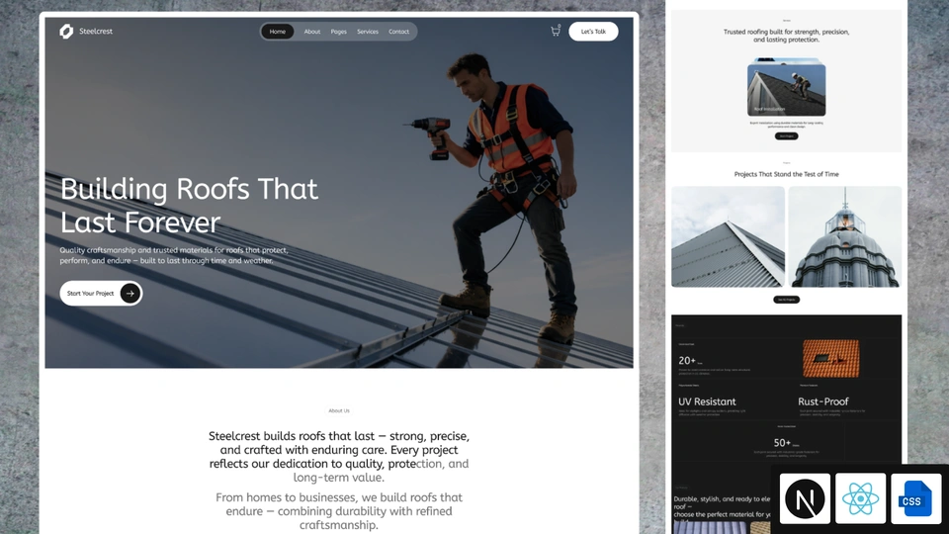Click the 'UV Resistant' feature title

707,401
